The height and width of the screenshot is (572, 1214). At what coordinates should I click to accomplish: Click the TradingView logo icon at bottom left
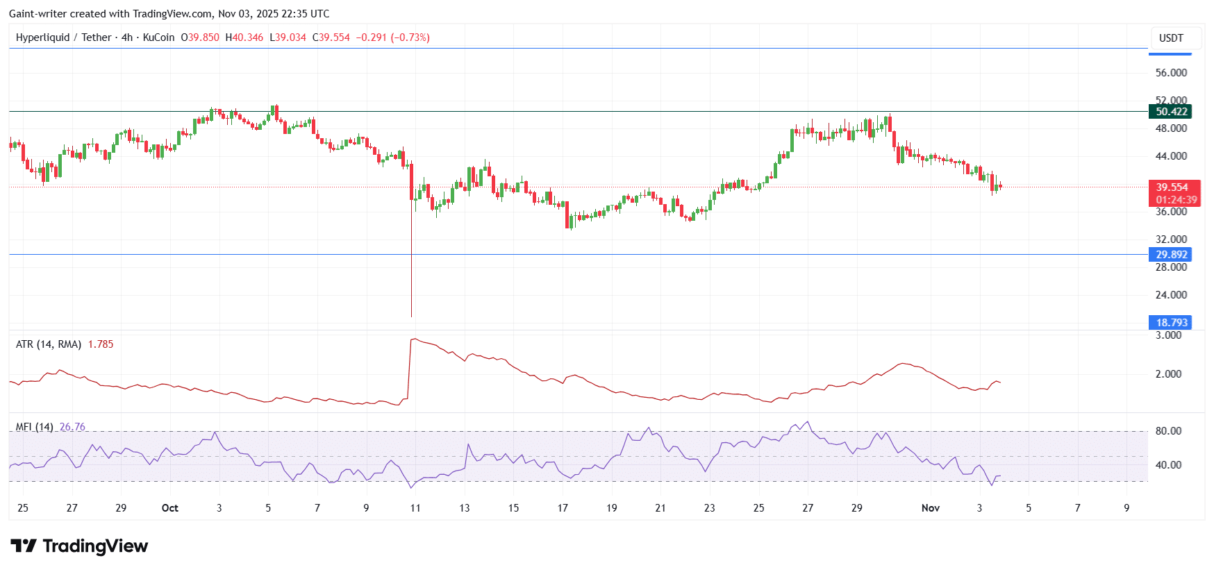pyautogui.click(x=24, y=546)
